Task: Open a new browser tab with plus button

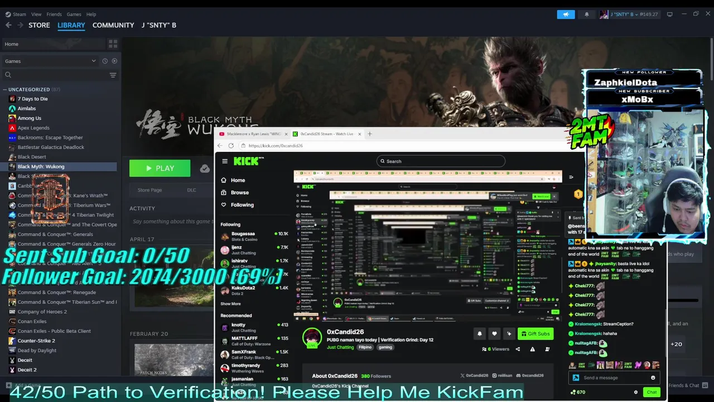Action: coord(370,134)
